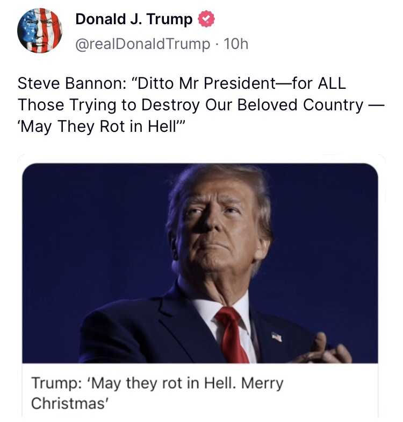This screenshot has width=403, height=422.
Task: Click the 10h post timestamp
Action: point(236,44)
